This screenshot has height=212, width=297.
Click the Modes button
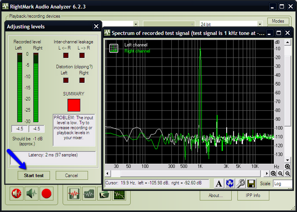pos(278,21)
